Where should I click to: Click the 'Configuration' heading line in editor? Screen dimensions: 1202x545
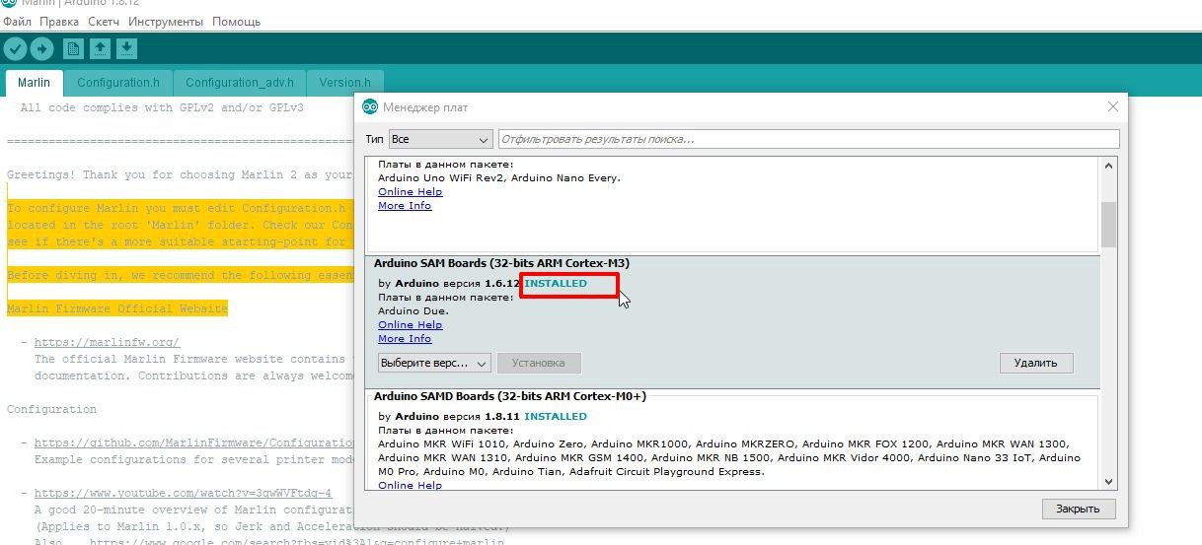(52, 409)
